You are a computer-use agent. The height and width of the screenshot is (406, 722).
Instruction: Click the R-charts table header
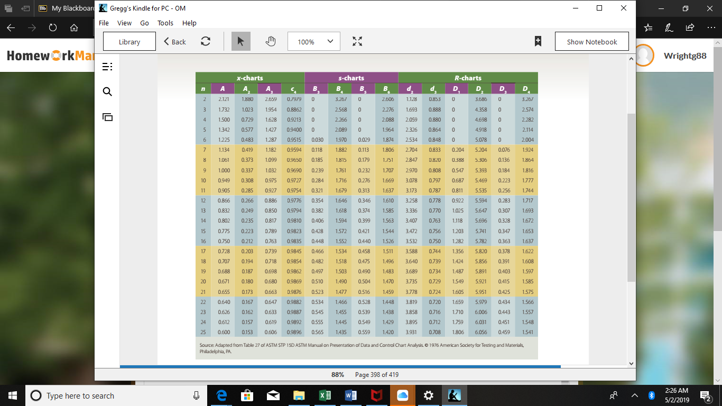pyautogui.click(x=468, y=78)
